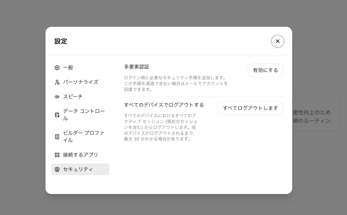Click the すべてのデバイスでログアウトする heading
Screen dimensions: 347x215
[164, 105]
